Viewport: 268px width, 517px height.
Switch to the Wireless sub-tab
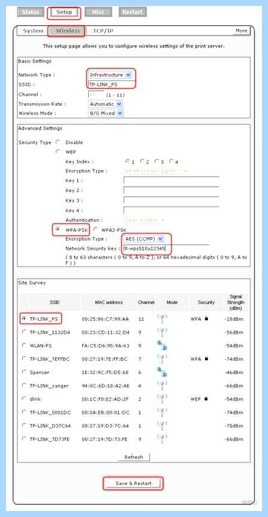point(68,31)
